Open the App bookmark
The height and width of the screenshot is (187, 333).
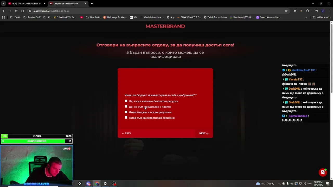tap(170, 17)
